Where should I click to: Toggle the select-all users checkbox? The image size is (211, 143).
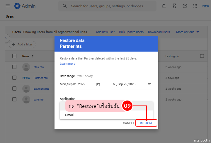click(x=14, y=56)
